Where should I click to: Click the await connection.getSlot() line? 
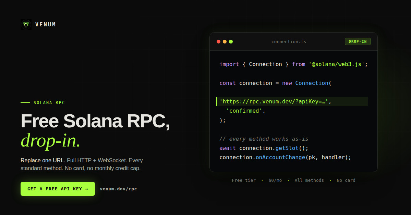[x=264, y=148]
